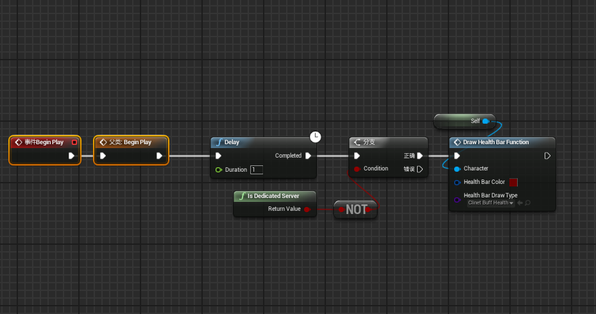Viewport: 596px width, 314px height.
Task: Click the latent clock icon on Delay node
Action: coord(315,136)
